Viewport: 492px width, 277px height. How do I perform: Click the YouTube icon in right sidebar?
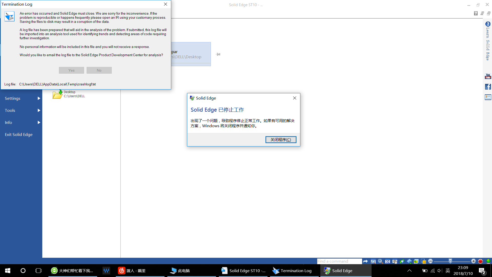(488, 76)
